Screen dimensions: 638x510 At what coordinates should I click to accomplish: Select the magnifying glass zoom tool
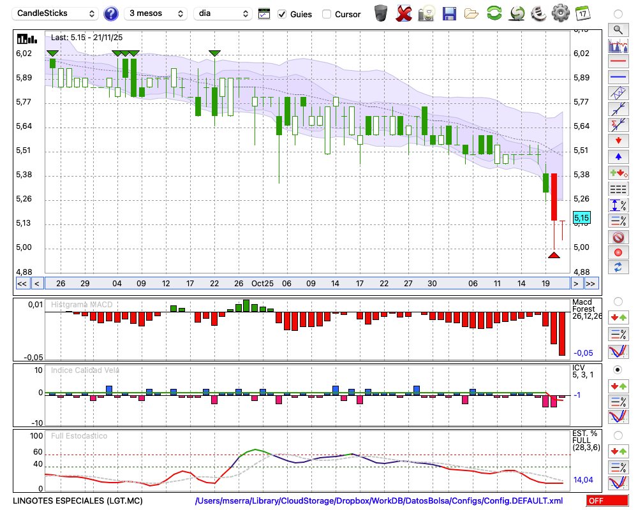click(618, 30)
